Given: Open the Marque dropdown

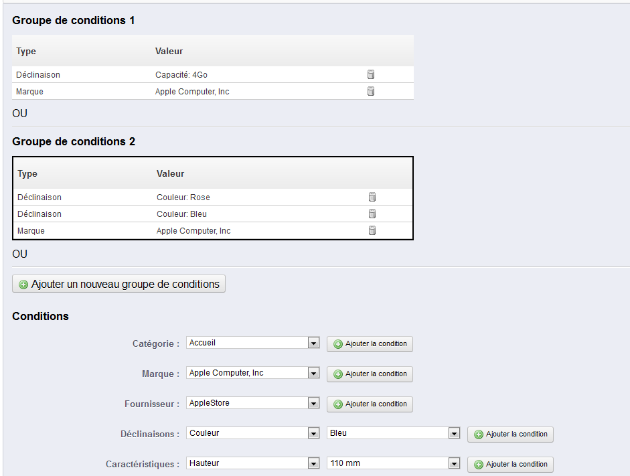Looking at the screenshot, I should pos(252,373).
